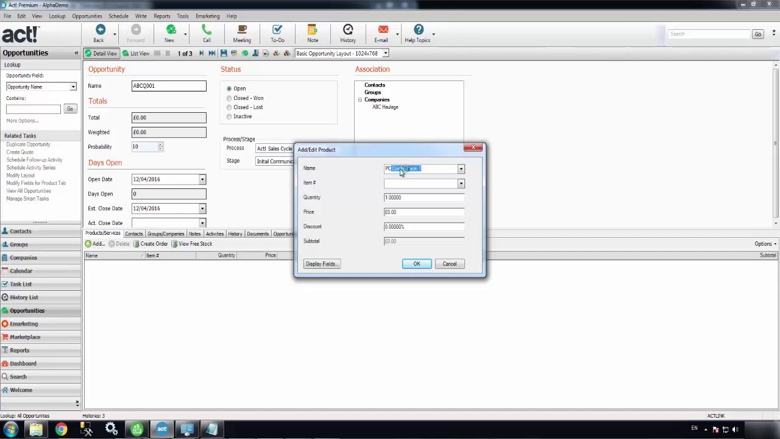Click Duplicate Opportunity related task link
The height and width of the screenshot is (439, 780).
[x=28, y=145]
